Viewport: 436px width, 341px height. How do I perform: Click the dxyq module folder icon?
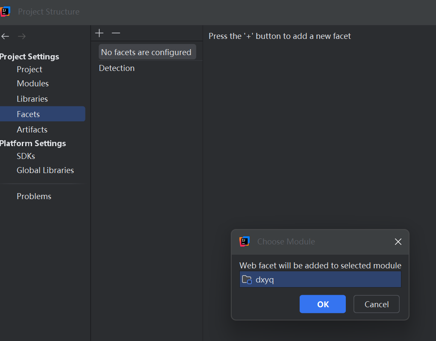247,280
